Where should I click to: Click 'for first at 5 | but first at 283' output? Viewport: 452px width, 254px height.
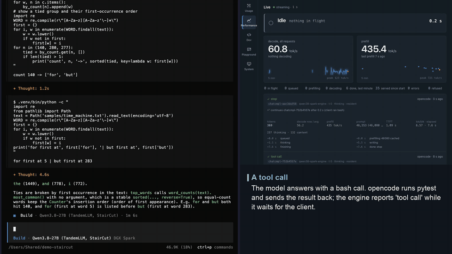(x=53, y=161)
